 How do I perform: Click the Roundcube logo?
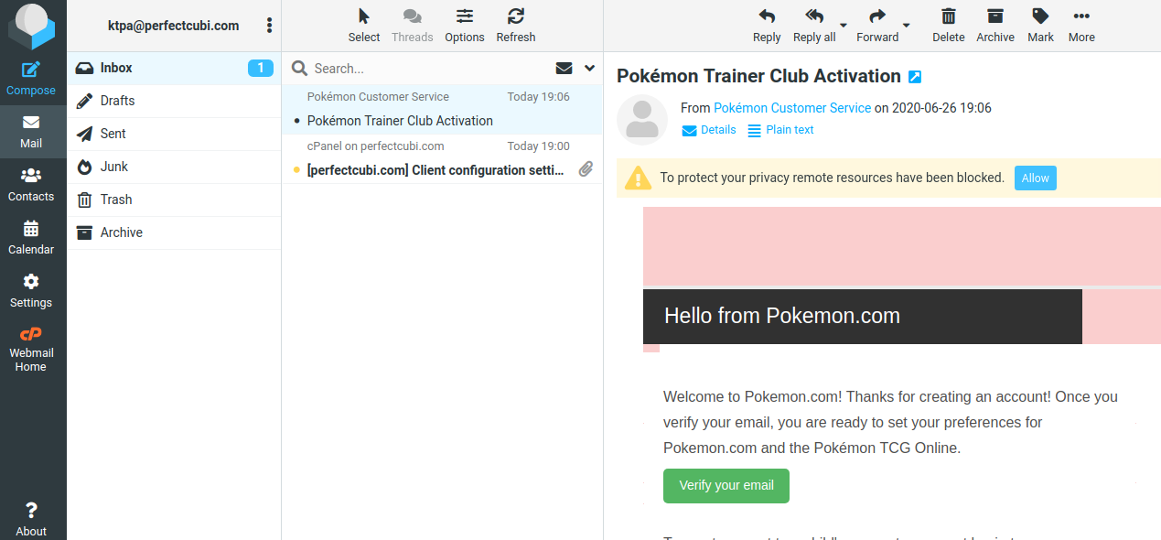pyautogui.click(x=32, y=27)
